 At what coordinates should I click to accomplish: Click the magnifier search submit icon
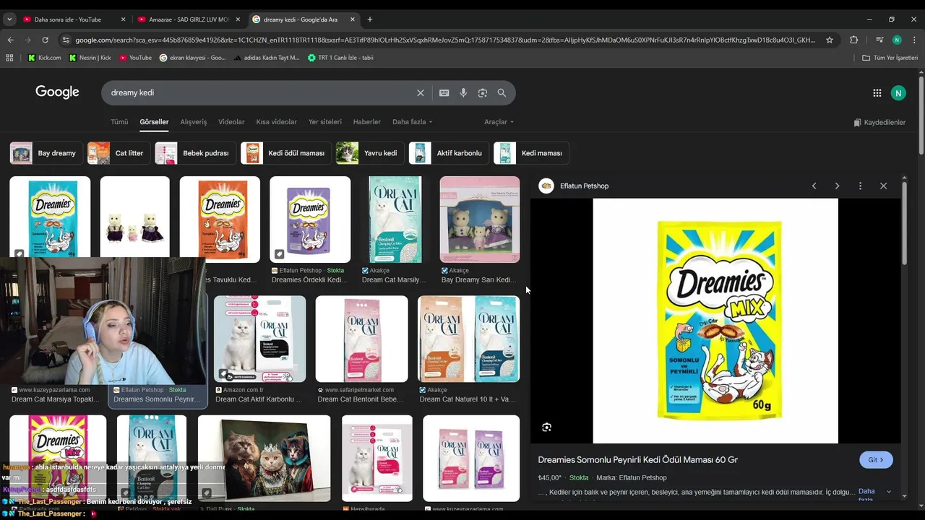(x=502, y=93)
